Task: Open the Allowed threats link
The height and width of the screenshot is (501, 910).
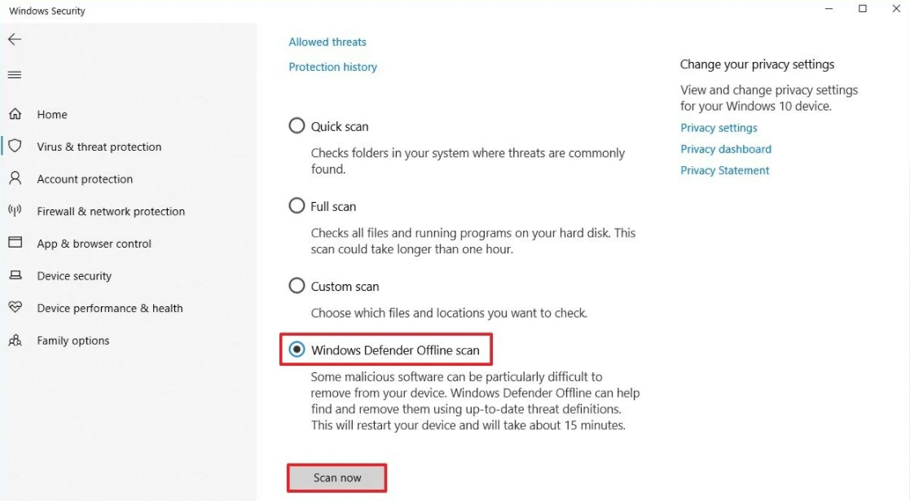Action: 328,42
